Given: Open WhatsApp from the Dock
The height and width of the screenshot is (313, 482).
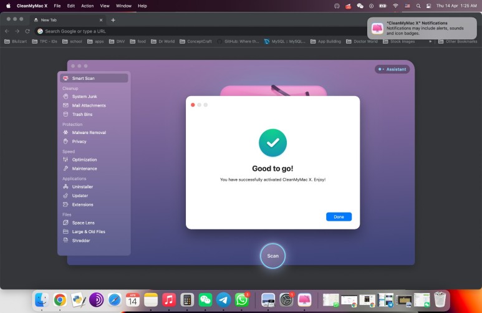Looking at the screenshot, I should (241, 300).
